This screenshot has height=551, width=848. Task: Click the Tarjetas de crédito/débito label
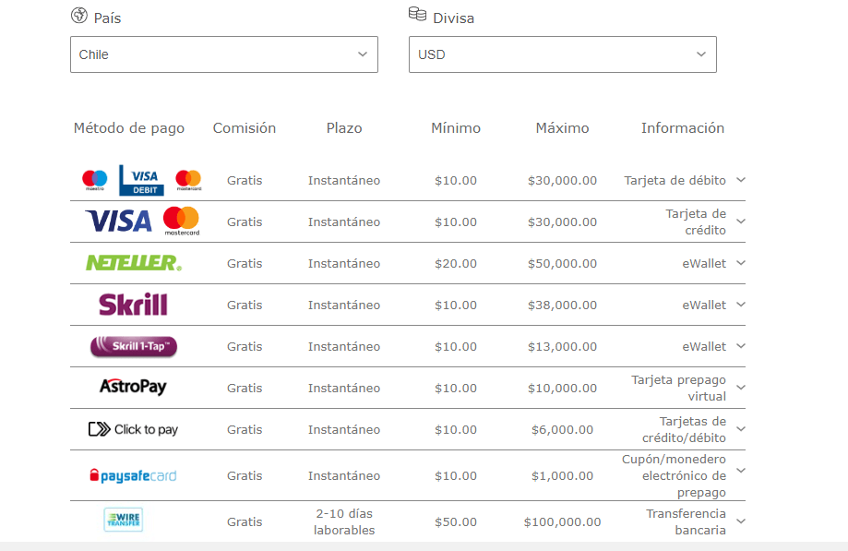point(684,429)
